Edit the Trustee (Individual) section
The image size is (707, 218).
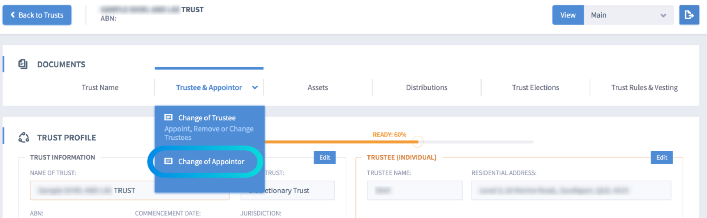pyautogui.click(x=662, y=157)
